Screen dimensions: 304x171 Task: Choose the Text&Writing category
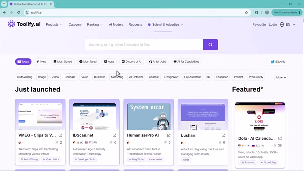click(x=25, y=77)
